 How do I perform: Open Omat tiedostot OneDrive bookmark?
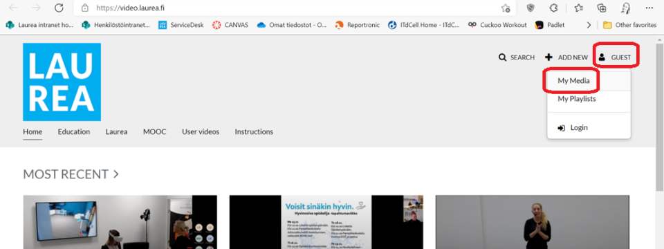(x=292, y=25)
